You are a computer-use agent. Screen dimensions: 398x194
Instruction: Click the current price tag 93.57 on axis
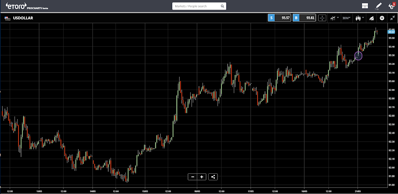(x=391, y=32)
